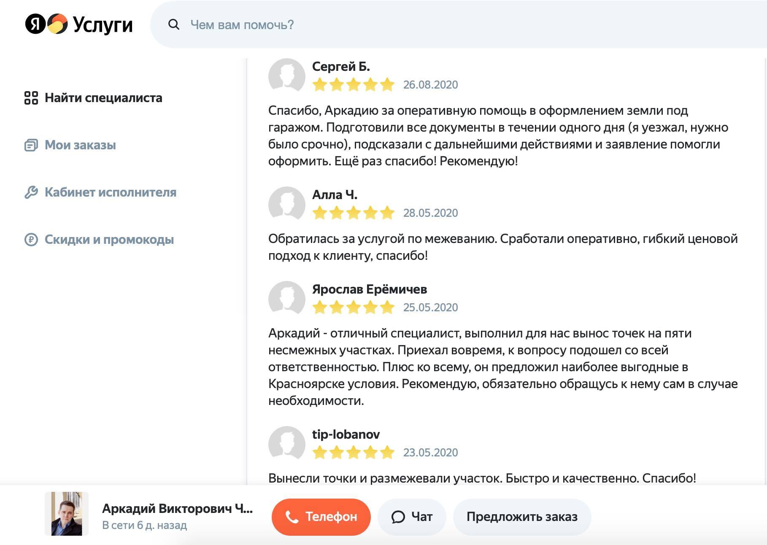Click Аркадий Викторович profile photo
This screenshot has height=545, width=767.
[x=67, y=514]
